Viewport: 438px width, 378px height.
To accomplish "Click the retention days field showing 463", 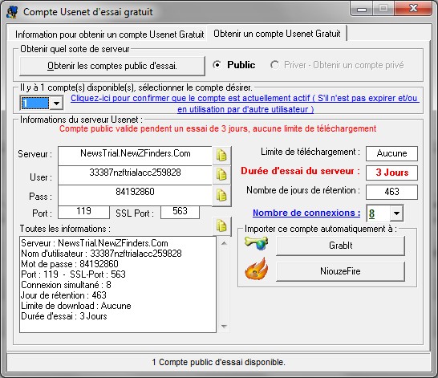I will [x=391, y=192].
